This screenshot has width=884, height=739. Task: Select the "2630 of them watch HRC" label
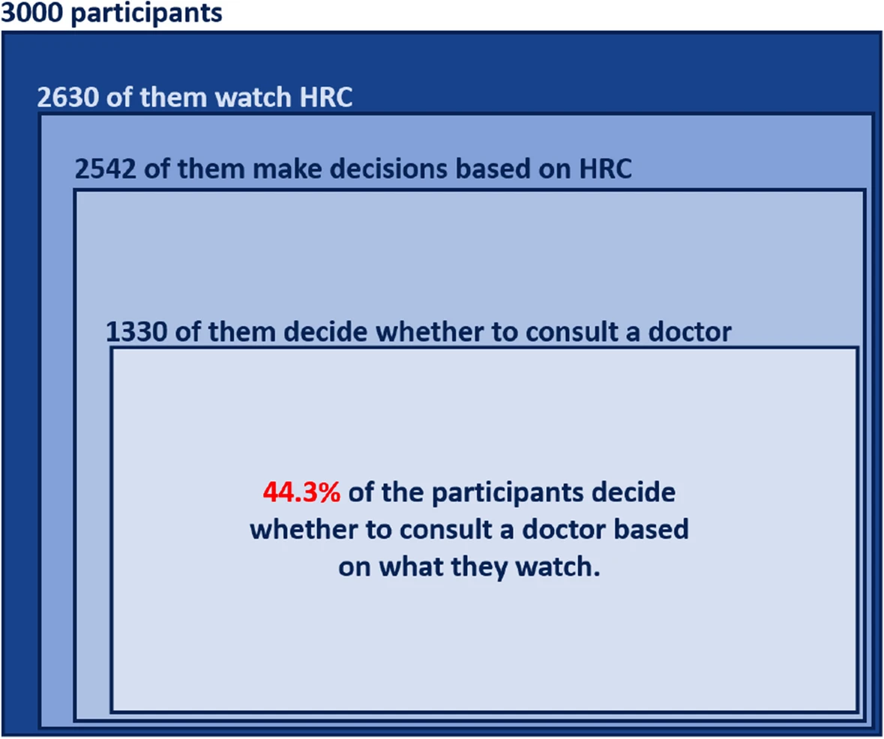pos(195,97)
